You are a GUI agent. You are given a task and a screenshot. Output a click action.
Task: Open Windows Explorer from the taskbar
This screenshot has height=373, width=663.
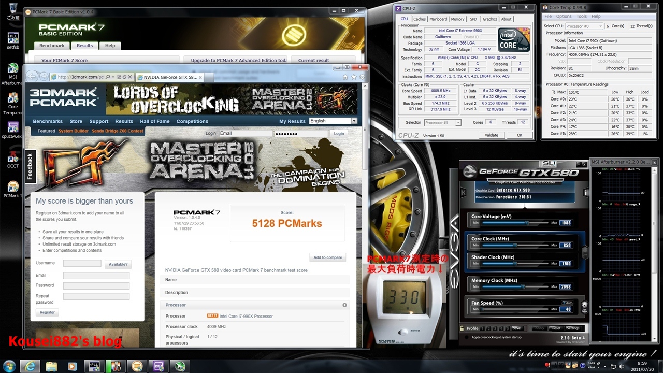[52, 366]
